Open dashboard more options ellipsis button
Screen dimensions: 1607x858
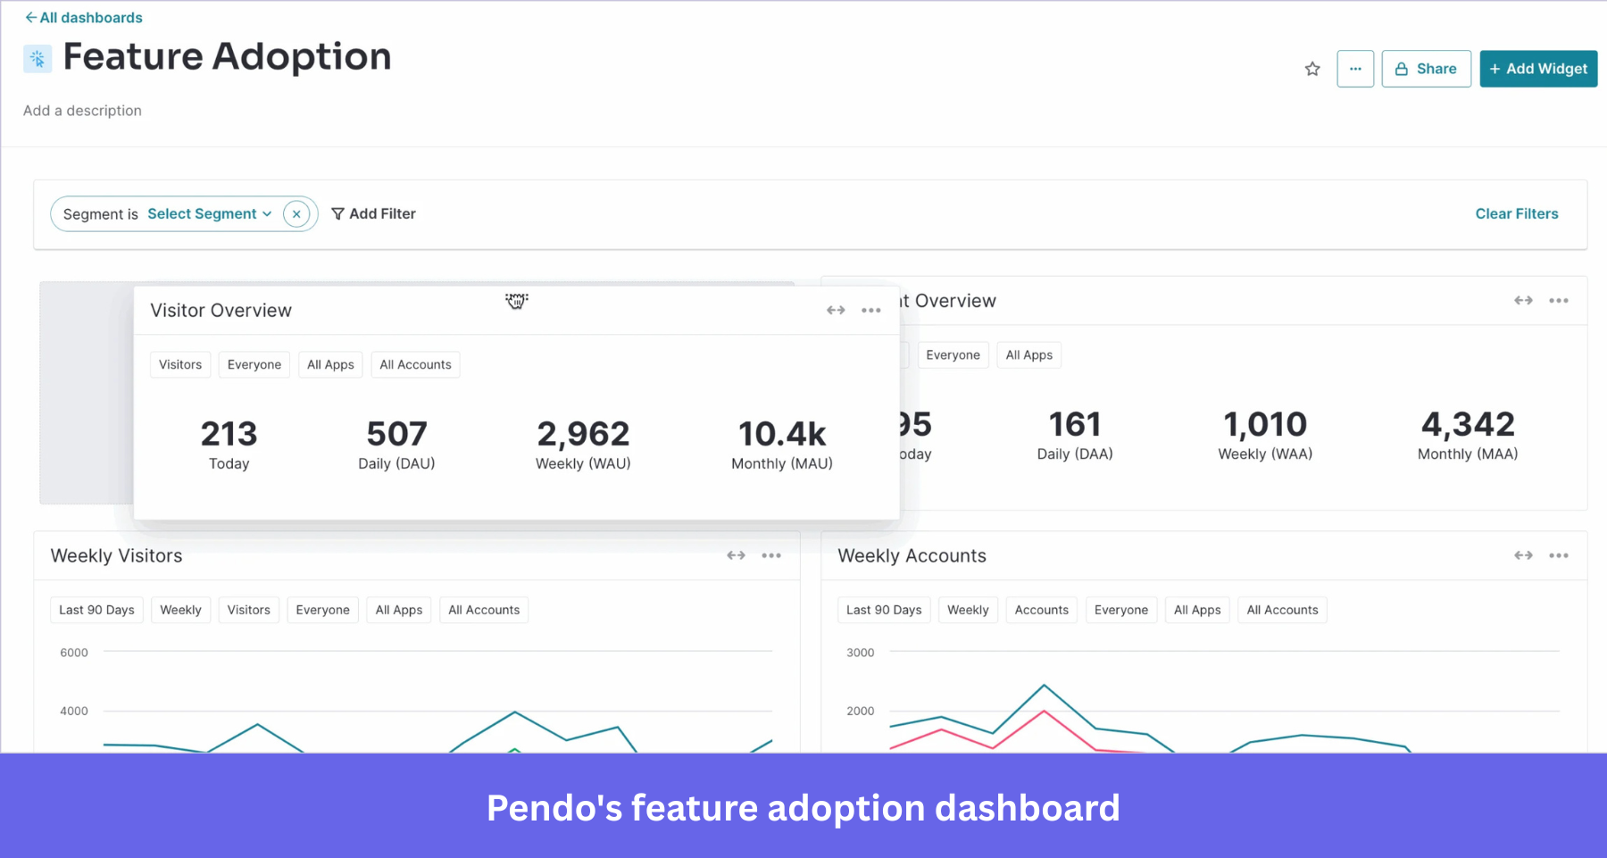[1354, 69]
